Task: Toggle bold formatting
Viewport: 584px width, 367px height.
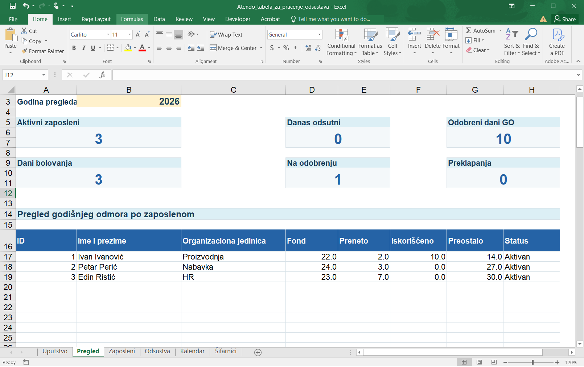Action: [74, 48]
